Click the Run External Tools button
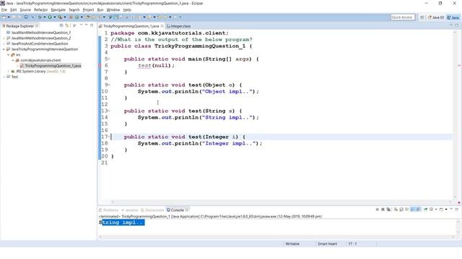 60,17
